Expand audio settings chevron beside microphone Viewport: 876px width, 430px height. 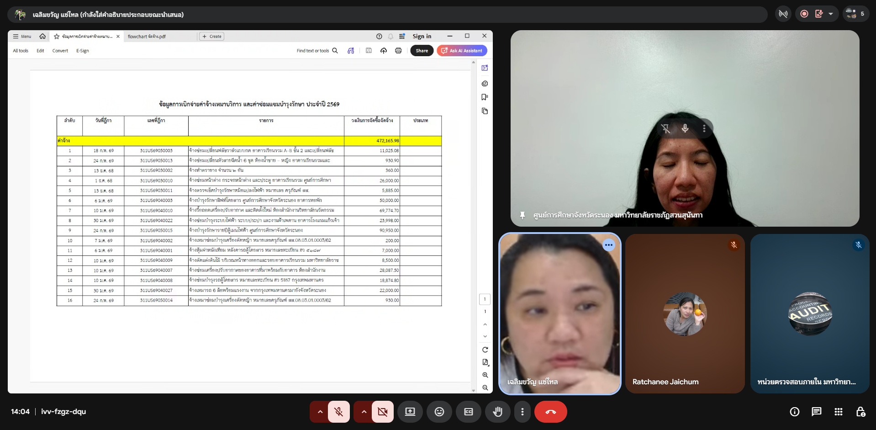pyautogui.click(x=320, y=412)
